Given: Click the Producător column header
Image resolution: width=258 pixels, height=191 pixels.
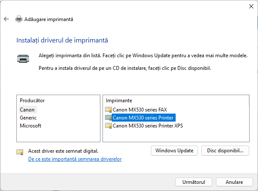Looking at the screenshot, I should click(32, 101).
